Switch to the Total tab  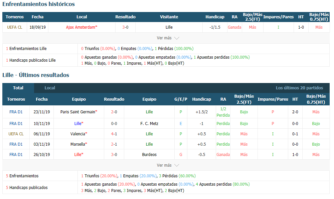coord(18,88)
